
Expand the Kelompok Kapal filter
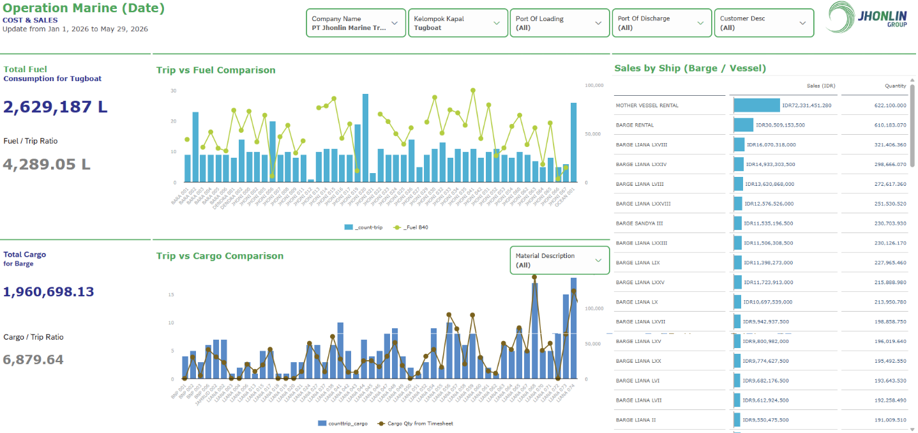click(458, 23)
